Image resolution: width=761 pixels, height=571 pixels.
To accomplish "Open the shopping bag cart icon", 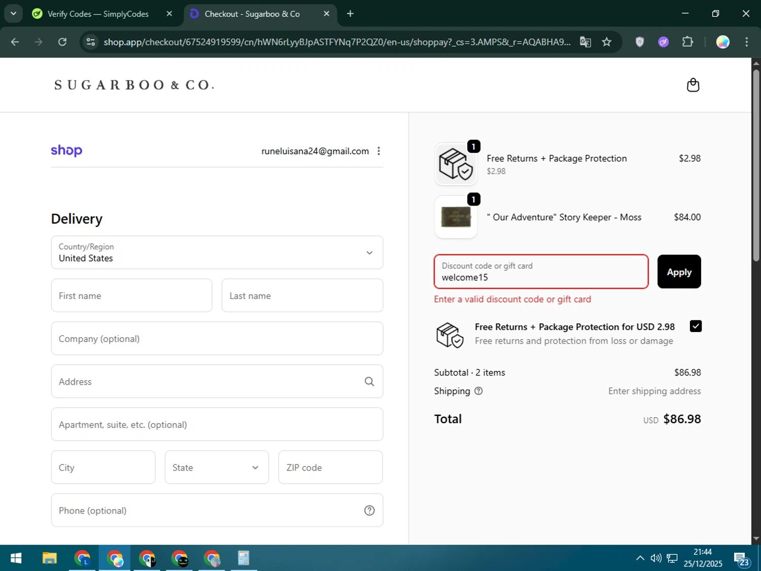I will tap(693, 85).
